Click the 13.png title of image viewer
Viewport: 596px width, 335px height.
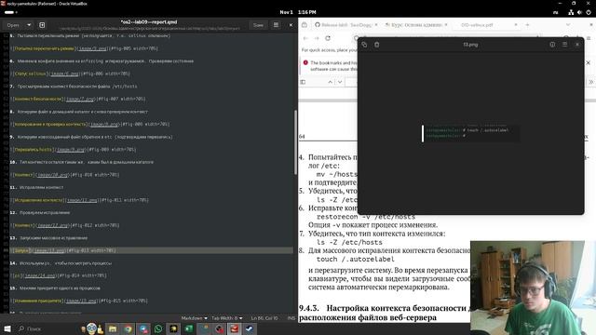(x=470, y=45)
